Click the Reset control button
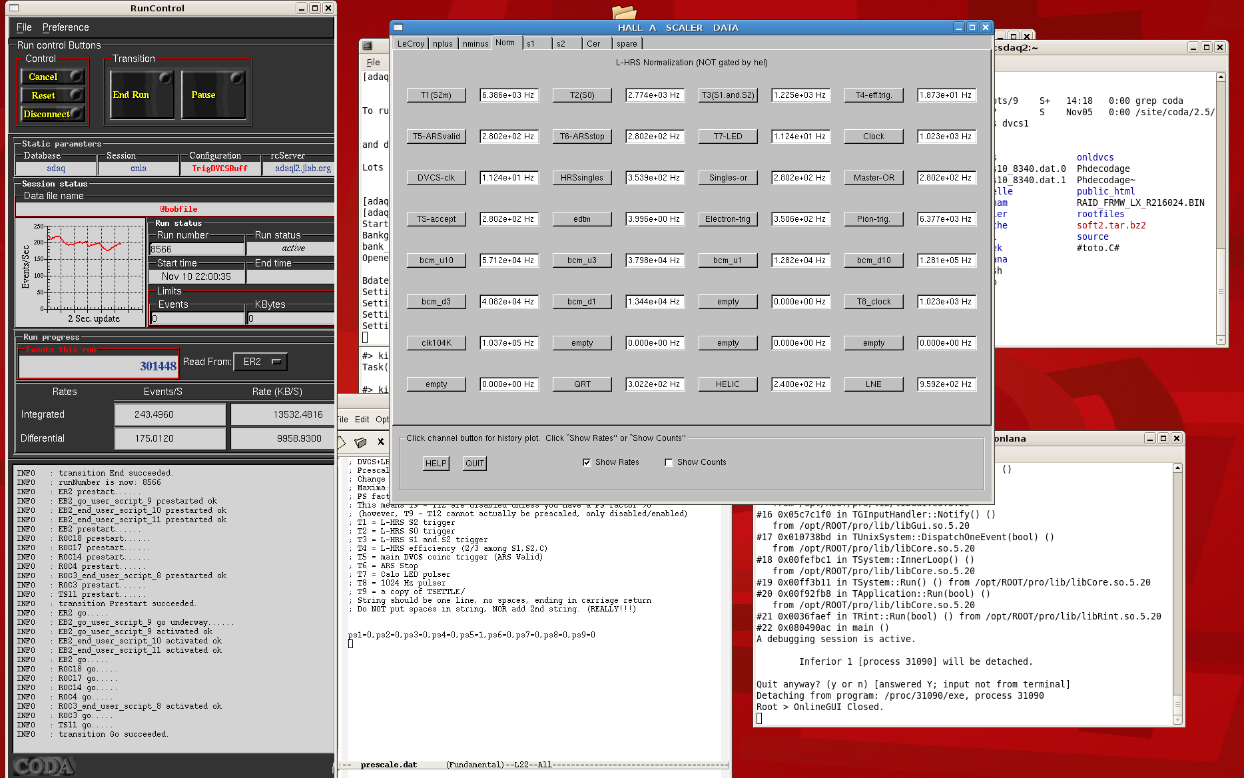 [53, 95]
